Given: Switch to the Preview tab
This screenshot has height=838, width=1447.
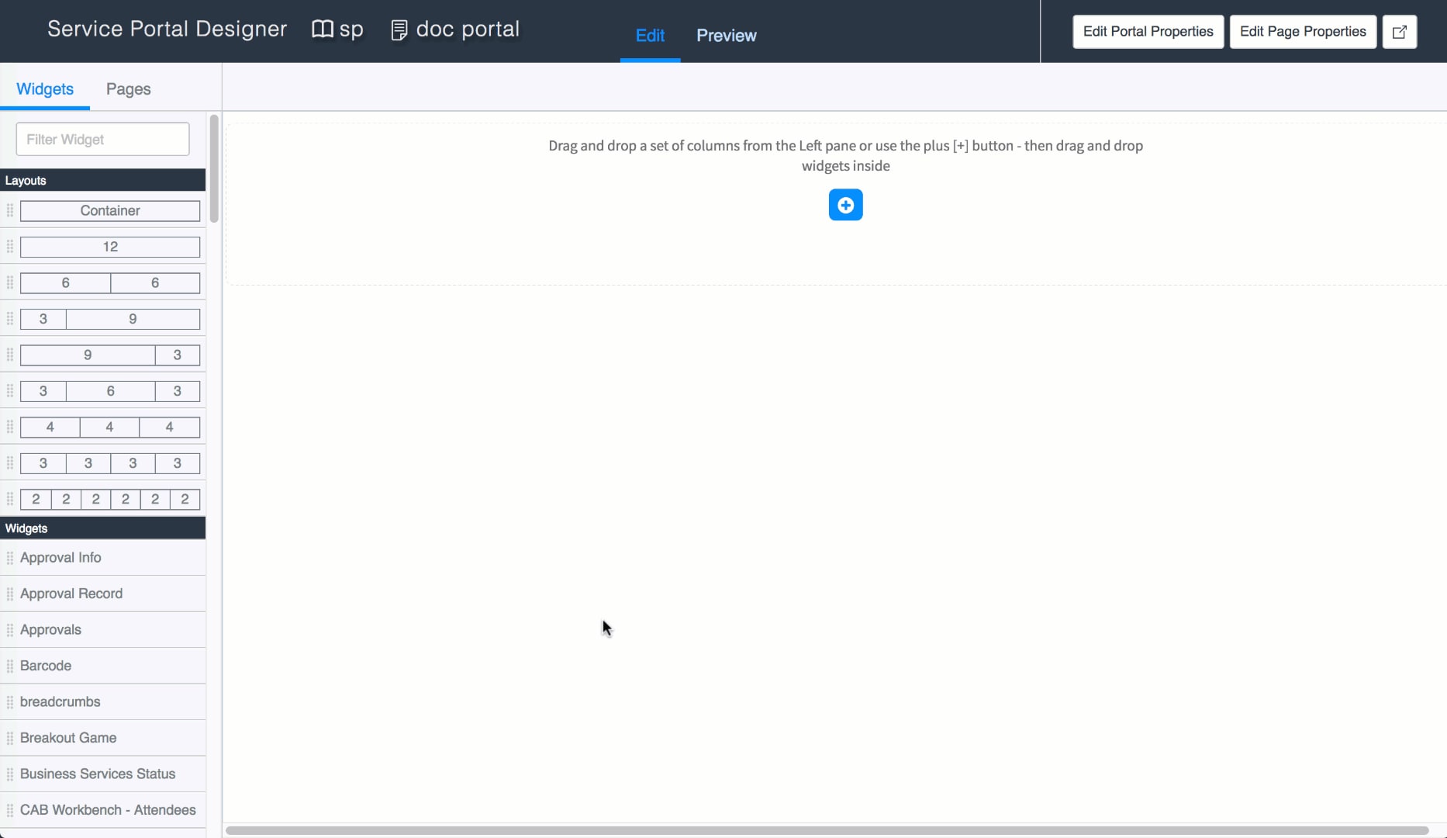Looking at the screenshot, I should coord(726,35).
